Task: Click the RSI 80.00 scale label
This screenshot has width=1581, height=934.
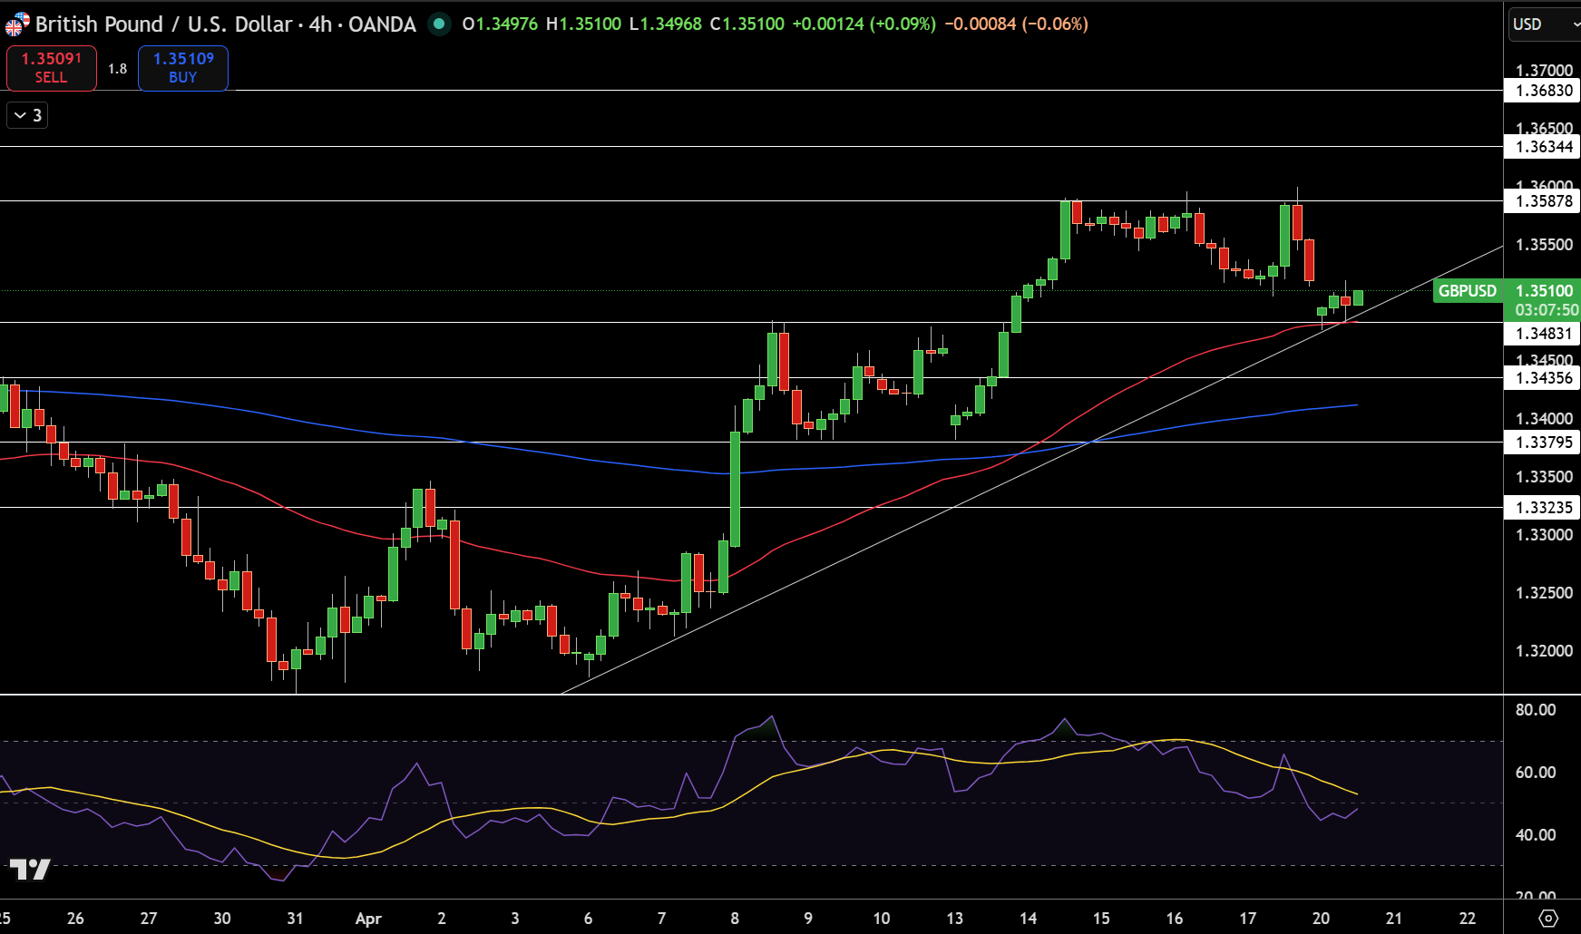Action: [1536, 710]
